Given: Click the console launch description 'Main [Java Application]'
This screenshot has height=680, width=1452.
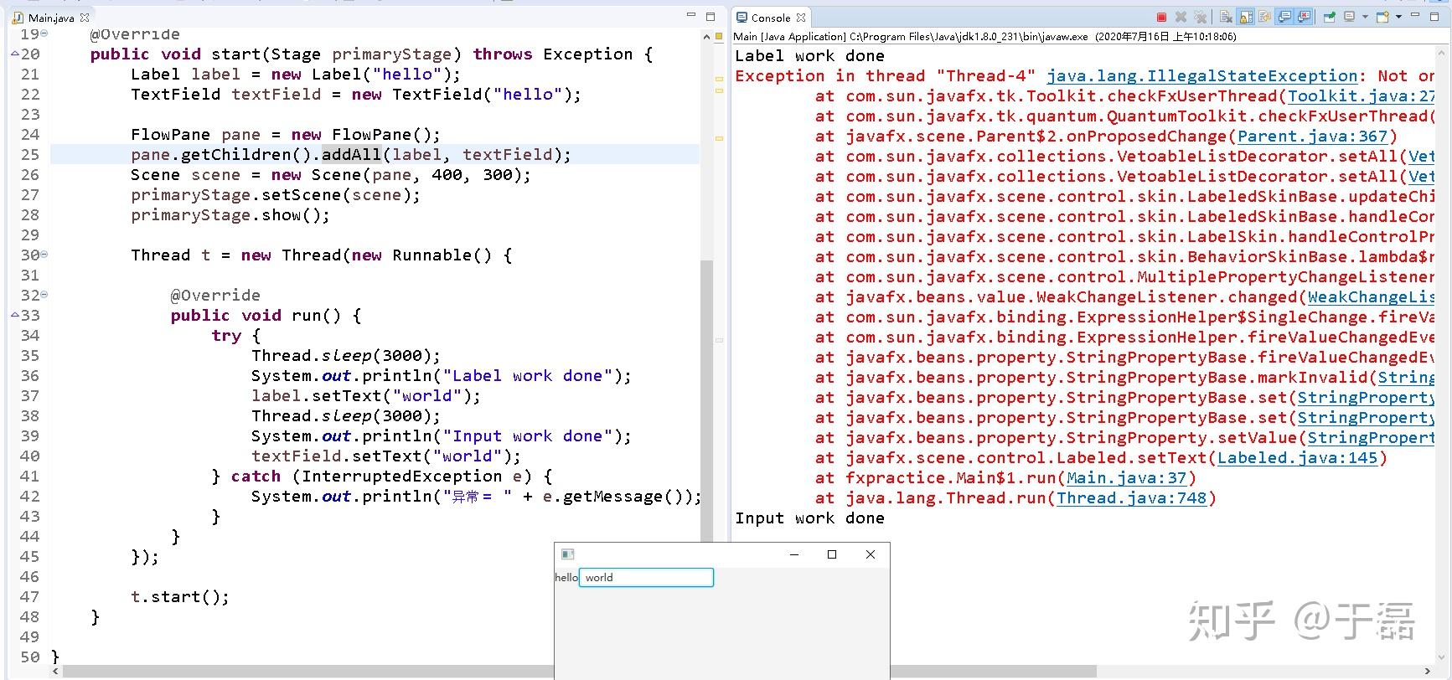Looking at the screenshot, I should pos(789,37).
